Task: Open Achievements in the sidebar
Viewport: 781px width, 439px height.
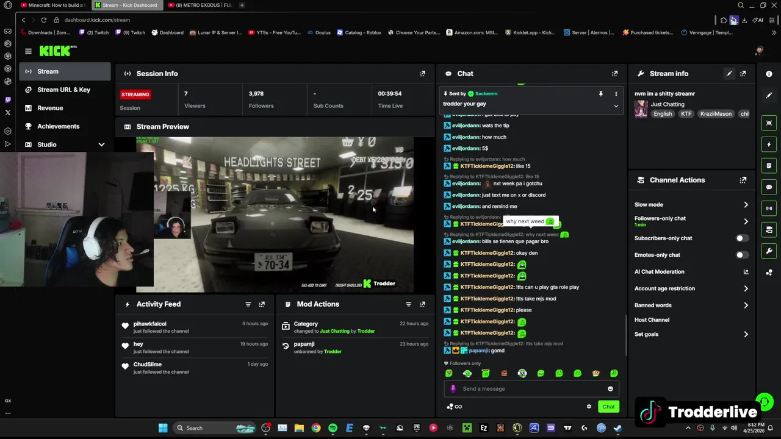Action: [x=65, y=126]
